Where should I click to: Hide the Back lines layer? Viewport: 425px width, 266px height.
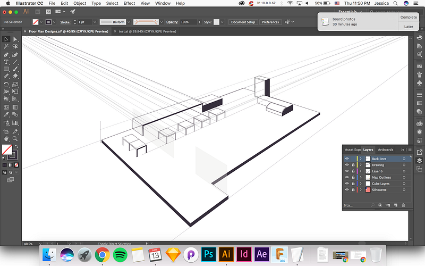(x=346, y=159)
